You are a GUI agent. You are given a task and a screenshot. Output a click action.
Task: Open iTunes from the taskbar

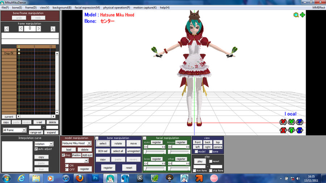pos(66,178)
